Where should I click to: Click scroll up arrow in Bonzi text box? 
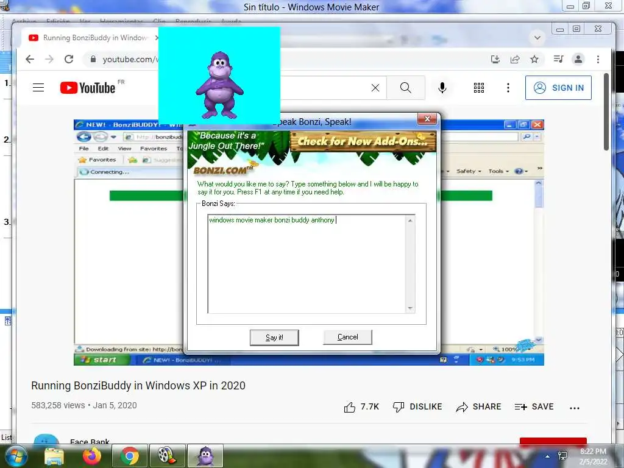point(410,221)
